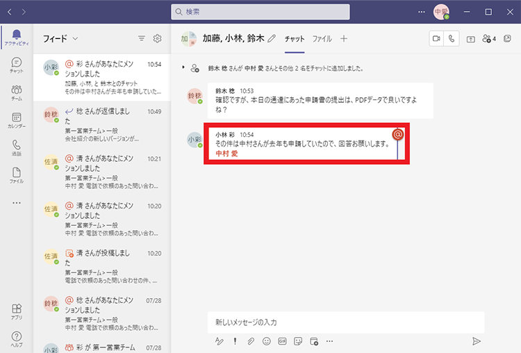Open the feed filter icon

(142, 38)
